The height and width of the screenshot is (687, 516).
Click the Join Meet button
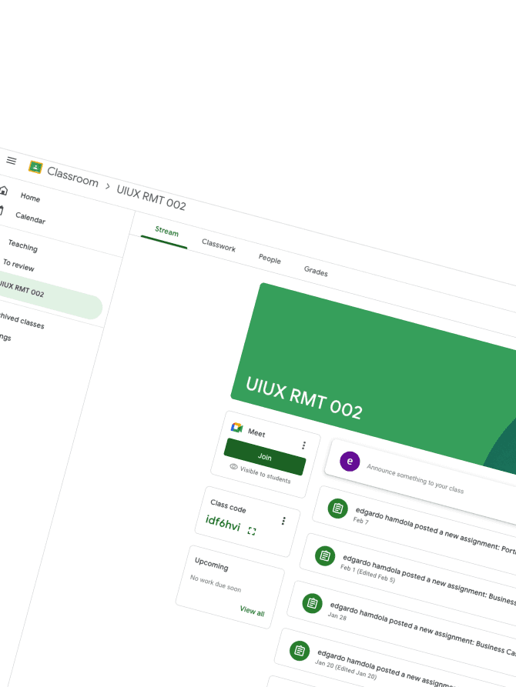click(265, 456)
